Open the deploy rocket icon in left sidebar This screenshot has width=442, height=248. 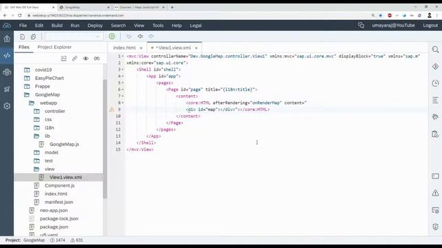coord(7,89)
